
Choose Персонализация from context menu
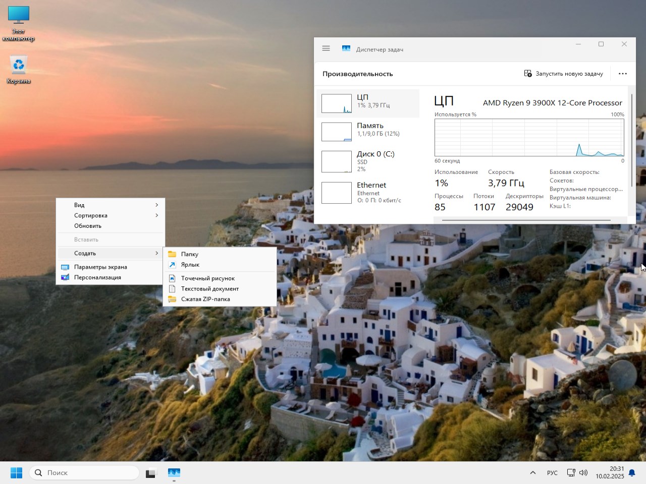112,277
